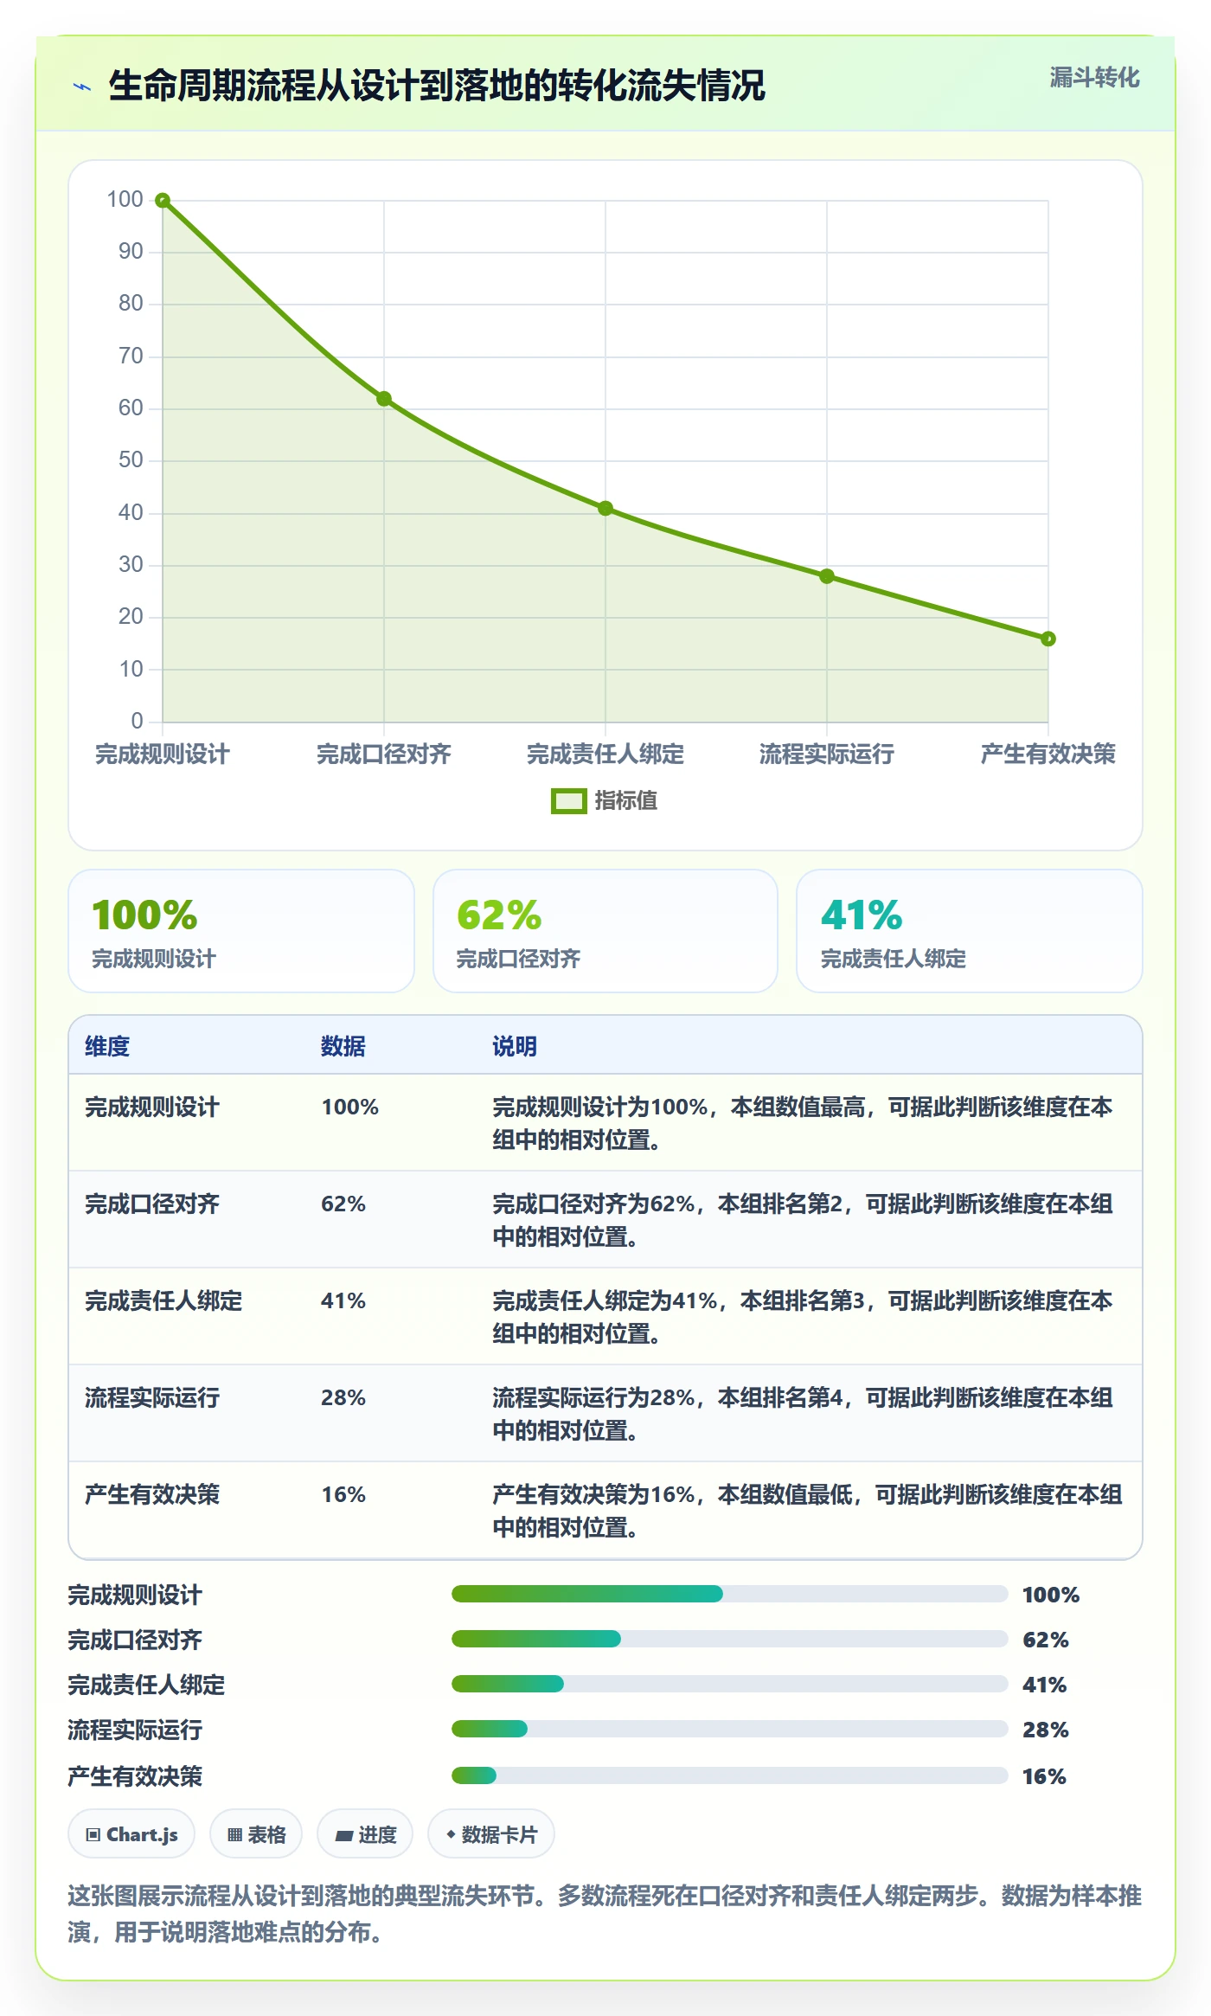
Task: Click the 进度 tag chip
Action: (365, 1834)
